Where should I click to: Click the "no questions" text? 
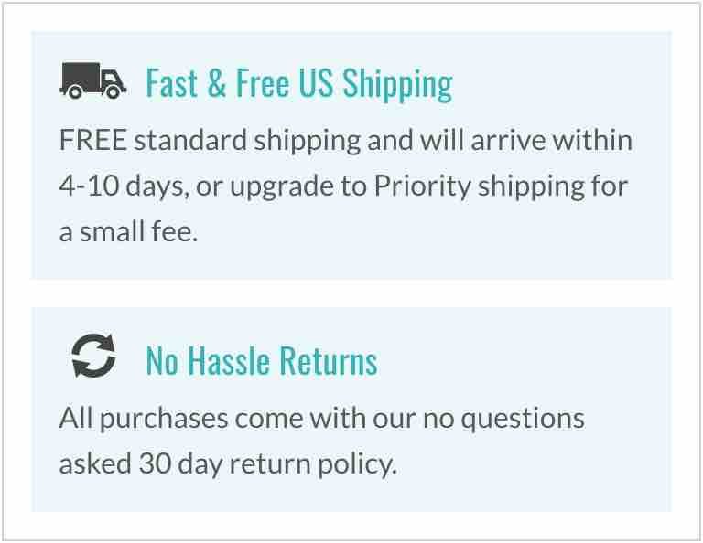pyautogui.click(x=503, y=419)
